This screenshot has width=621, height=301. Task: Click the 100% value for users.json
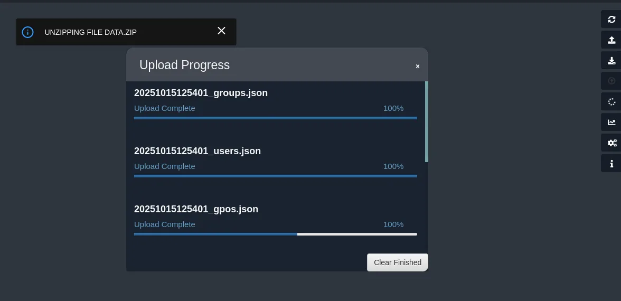click(393, 166)
